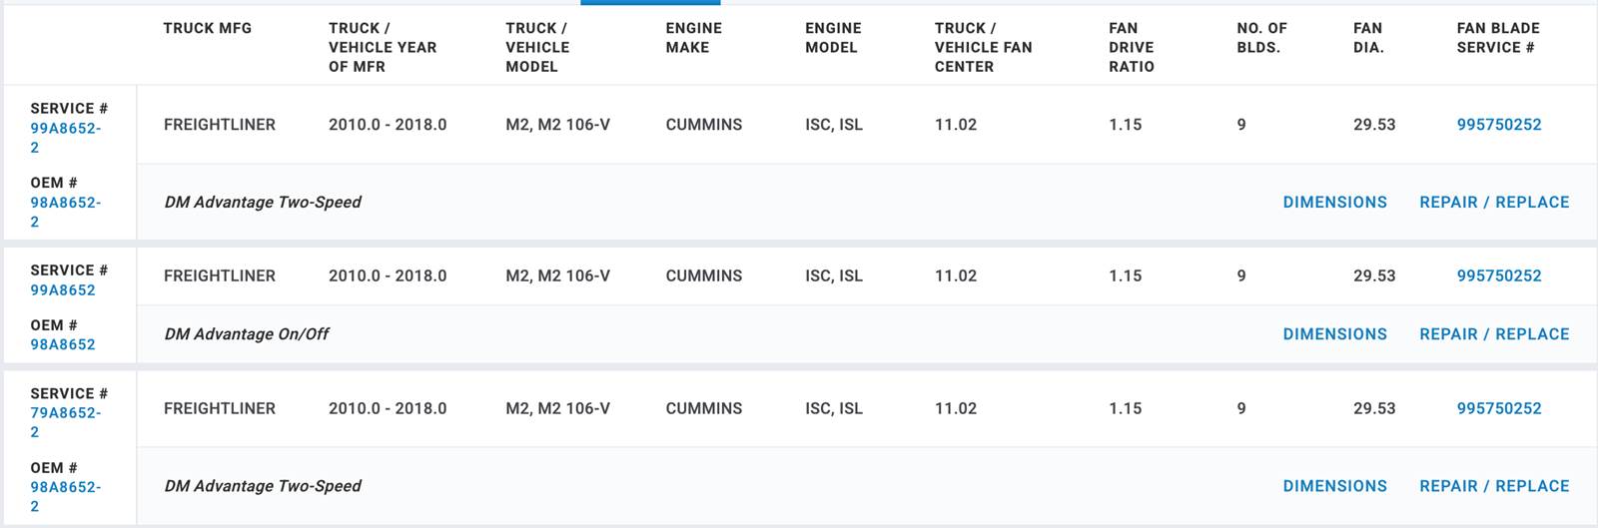View Dimensions for DM Advantage On/Off
The width and height of the screenshot is (1598, 528).
[x=1334, y=334]
